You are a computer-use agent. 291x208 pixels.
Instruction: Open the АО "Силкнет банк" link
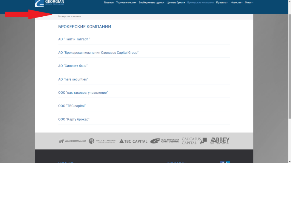(x=73, y=66)
